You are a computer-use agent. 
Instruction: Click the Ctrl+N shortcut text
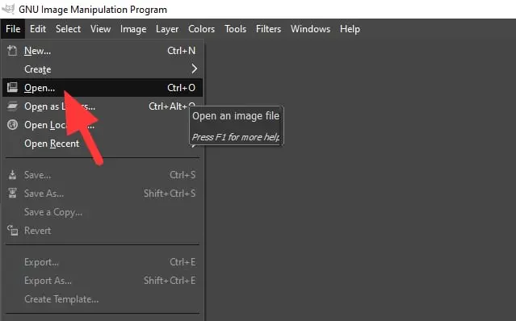(182, 51)
